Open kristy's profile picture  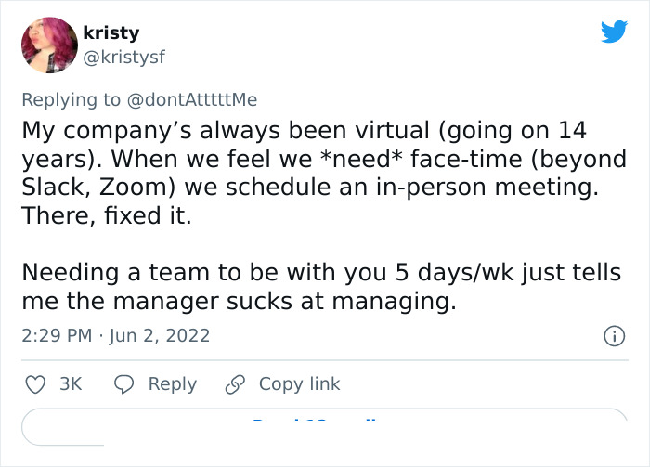click(x=49, y=45)
